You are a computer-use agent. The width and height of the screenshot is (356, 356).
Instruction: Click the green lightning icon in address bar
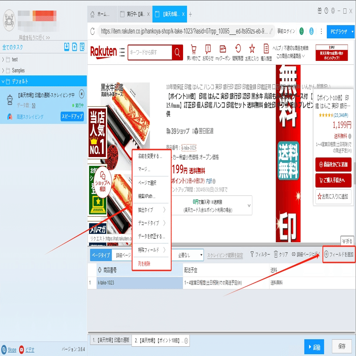pyautogui.click(x=301, y=31)
